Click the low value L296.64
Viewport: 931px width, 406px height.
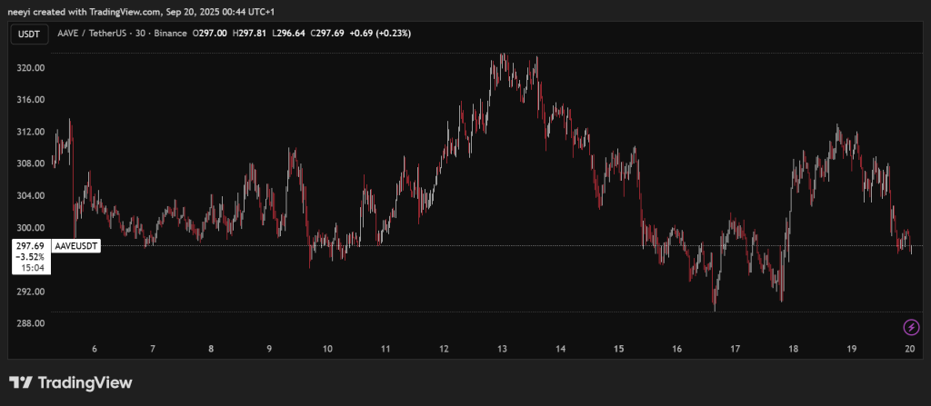[x=288, y=34]
